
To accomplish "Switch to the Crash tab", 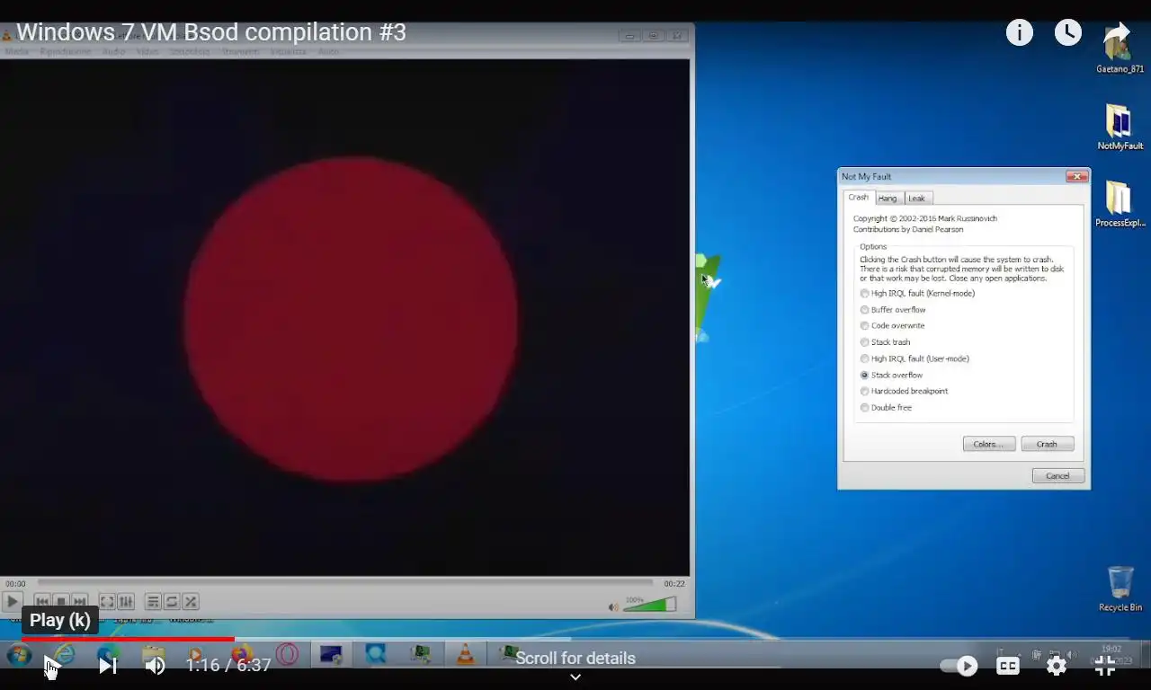I will tap(859, 198).
